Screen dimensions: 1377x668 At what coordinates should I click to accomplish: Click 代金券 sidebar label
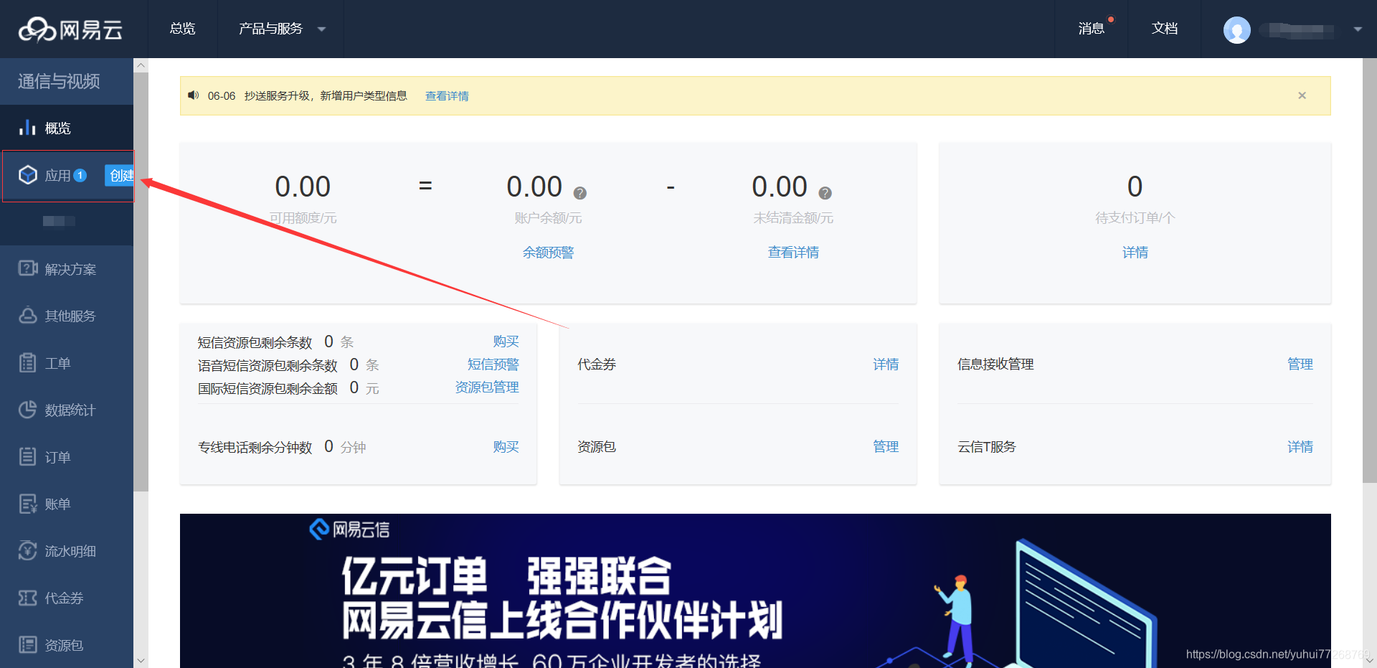[64, 598]
